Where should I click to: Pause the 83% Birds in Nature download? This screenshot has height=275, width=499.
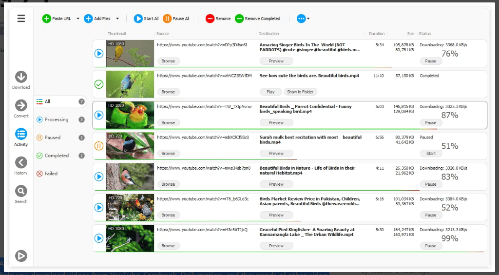pyautogui.click(x=431, y=184)
